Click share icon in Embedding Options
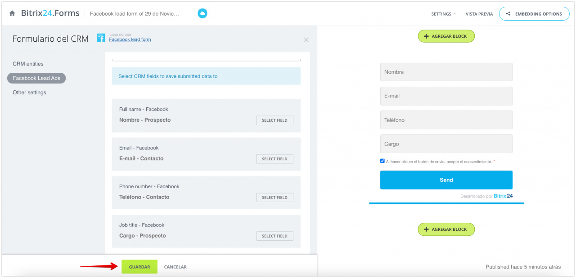576x278 pixels. [508, 14]
